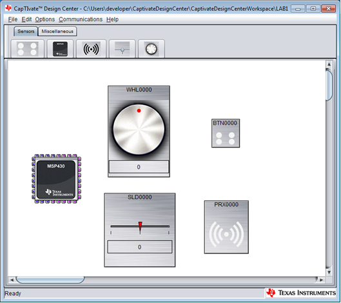Switch to the Miscellaneous tab
The image size is (341, 303).
pos(57,32)
